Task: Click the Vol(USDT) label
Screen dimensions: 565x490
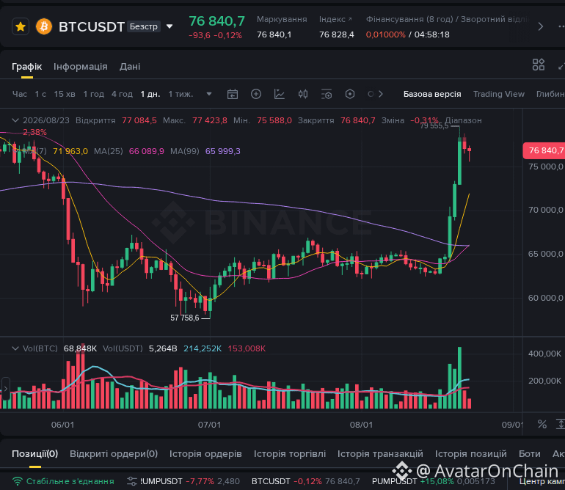Action: (123, 348)
